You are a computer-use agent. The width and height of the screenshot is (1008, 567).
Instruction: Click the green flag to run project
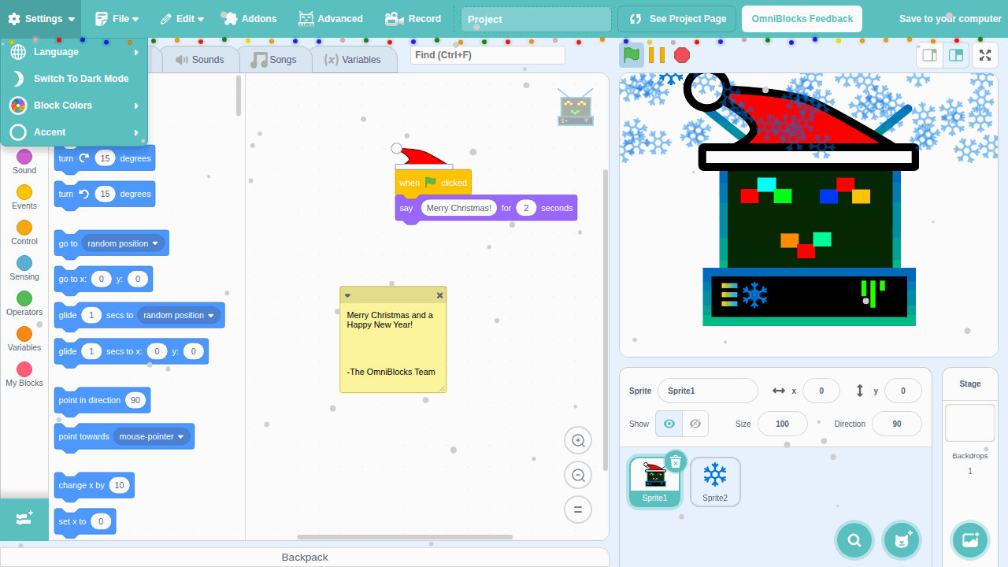(632, 55)
